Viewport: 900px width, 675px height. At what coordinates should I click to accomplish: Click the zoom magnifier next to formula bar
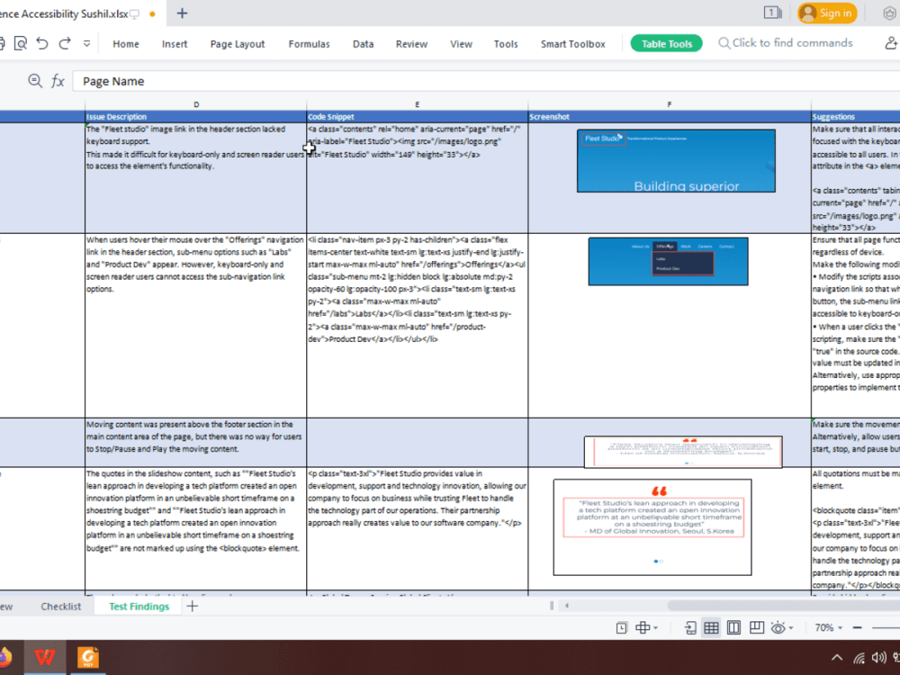tap(35, 81)
